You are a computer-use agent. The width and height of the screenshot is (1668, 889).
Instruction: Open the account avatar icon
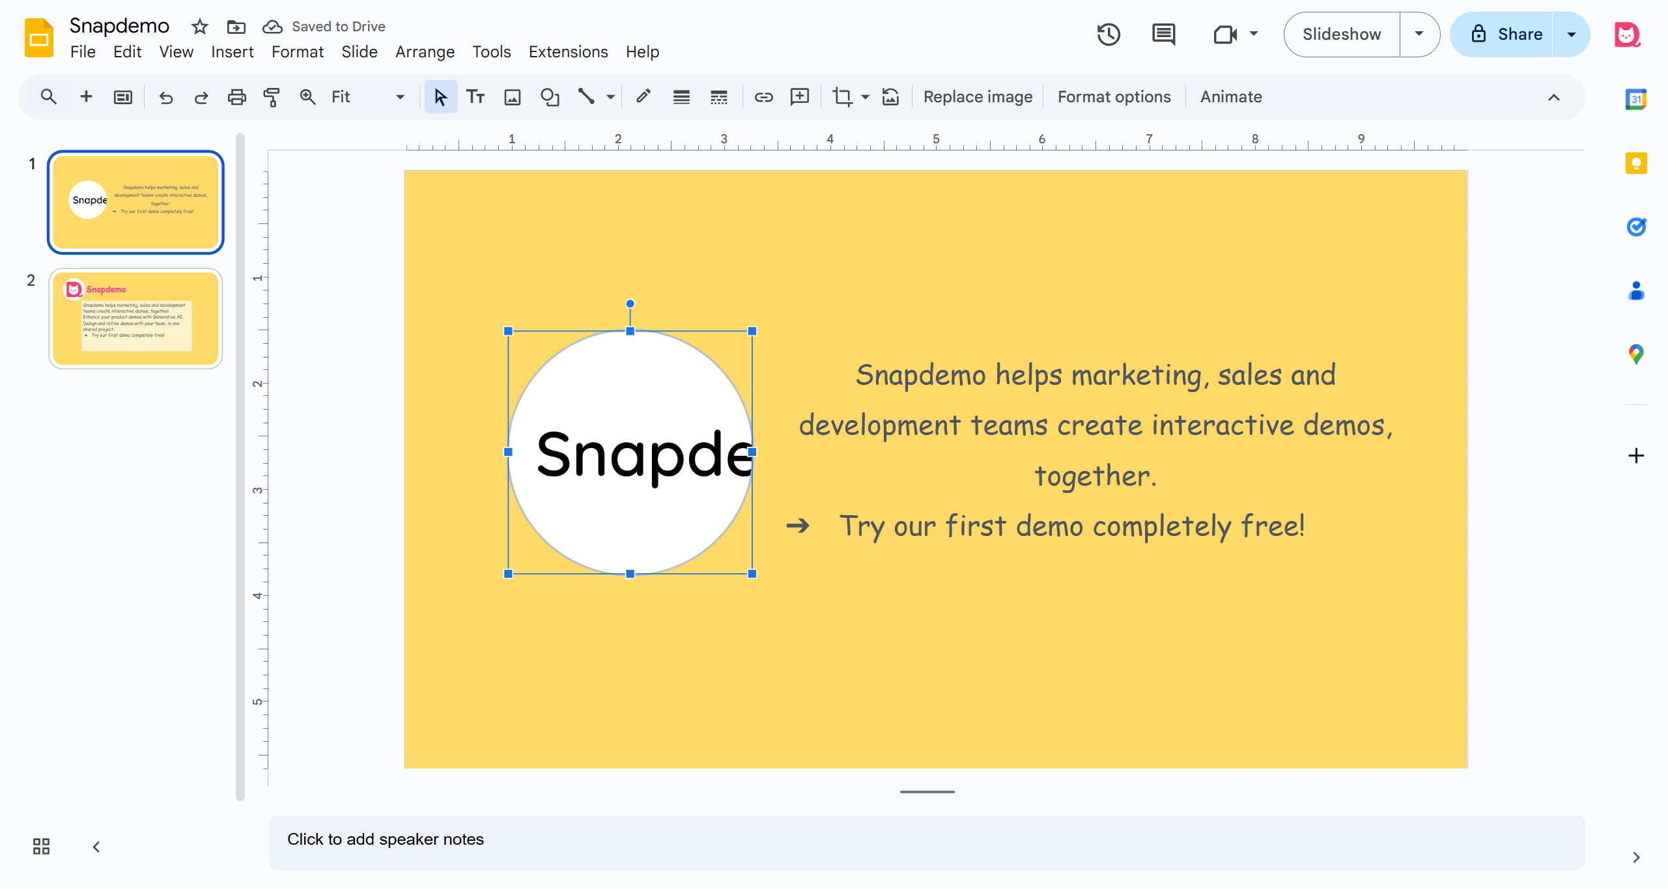coord(1626,35)
